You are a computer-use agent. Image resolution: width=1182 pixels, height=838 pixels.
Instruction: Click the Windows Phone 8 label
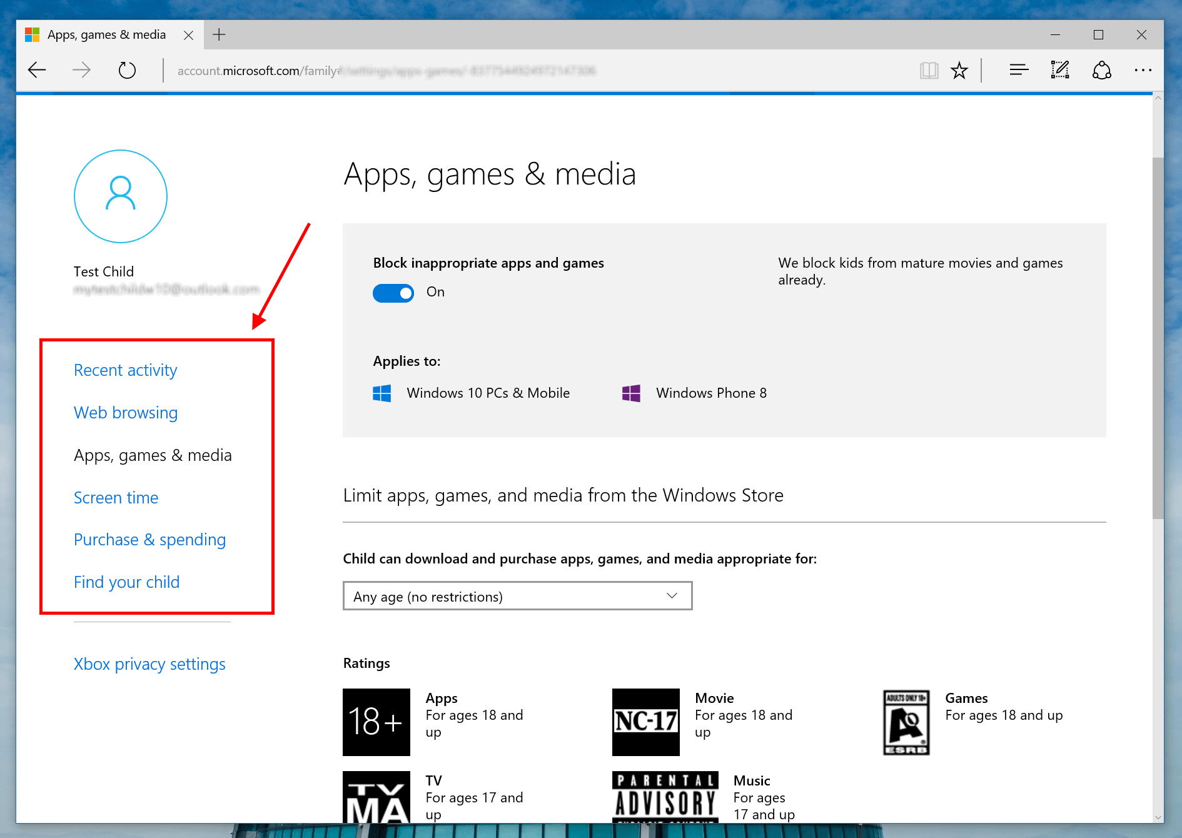(711, 393)
